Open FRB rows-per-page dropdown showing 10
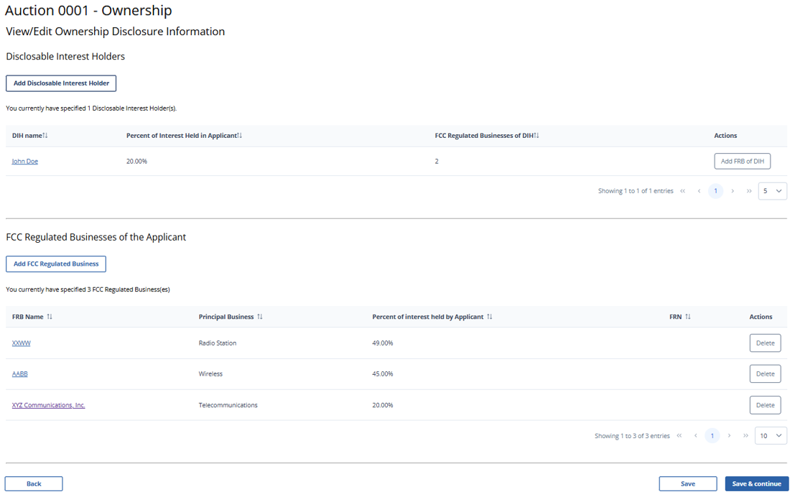 (771, 436)
